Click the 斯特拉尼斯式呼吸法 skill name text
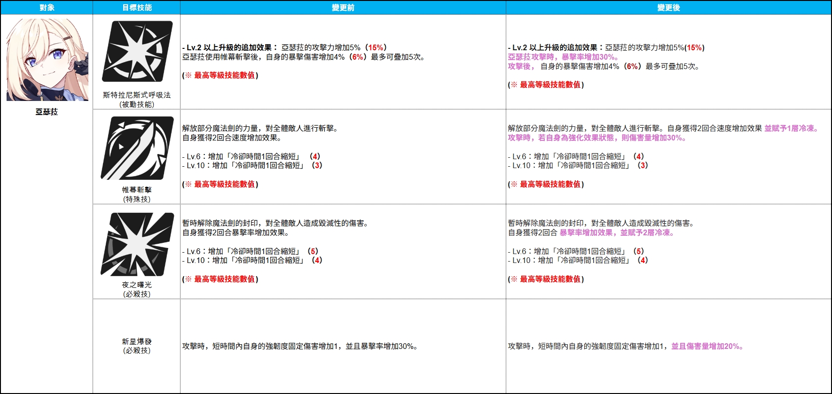 point(137,95)
